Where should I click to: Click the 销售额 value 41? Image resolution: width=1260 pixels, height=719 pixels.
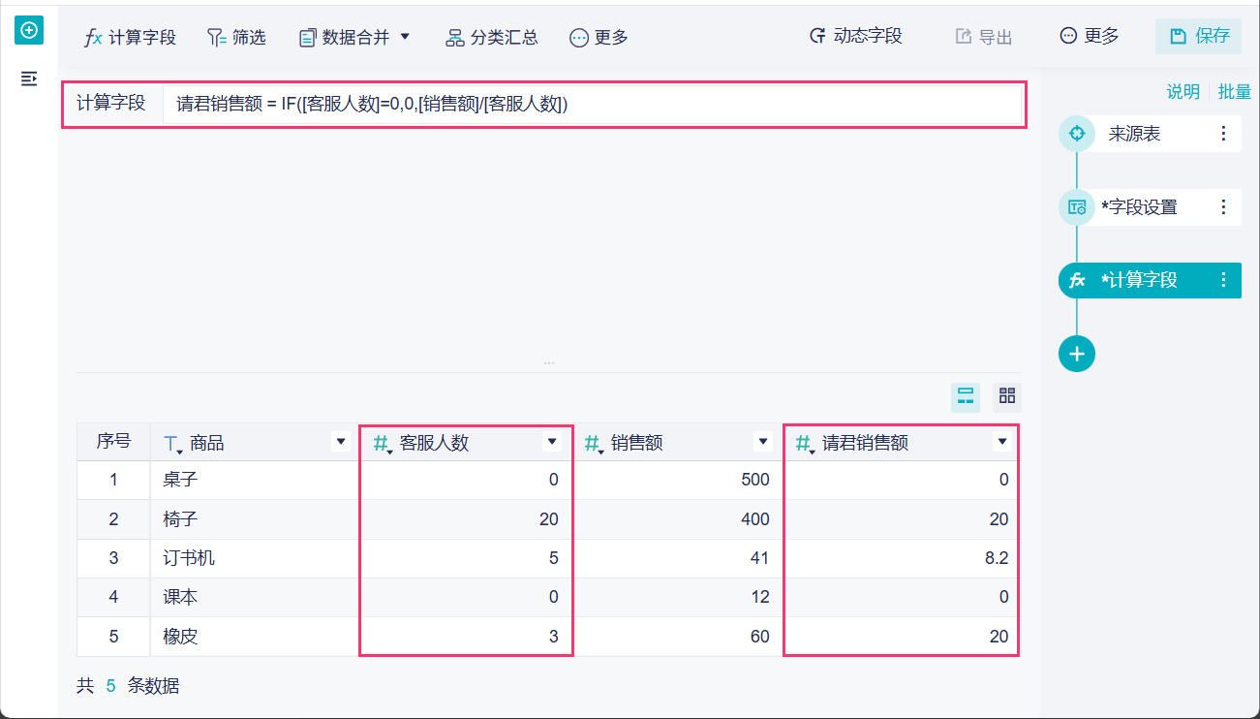coord(759,558)
